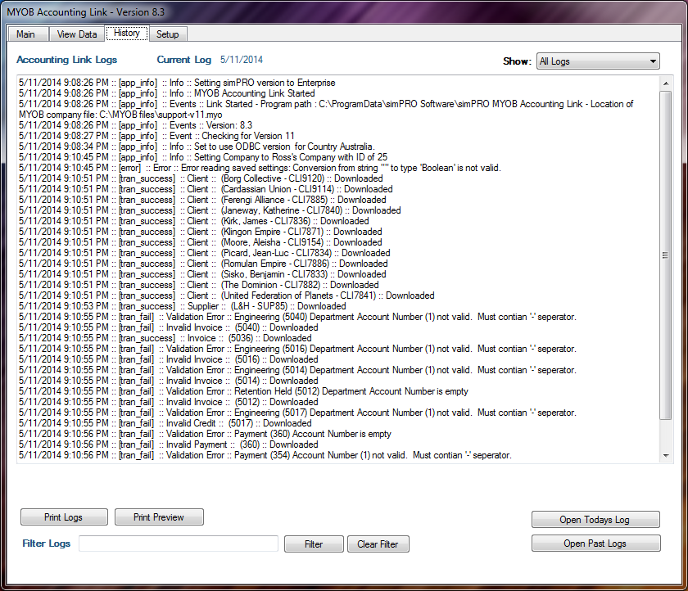The width and height of the screenshot is (688, 591).
Task: Click the Print Logs button
Action: point(64,517)
